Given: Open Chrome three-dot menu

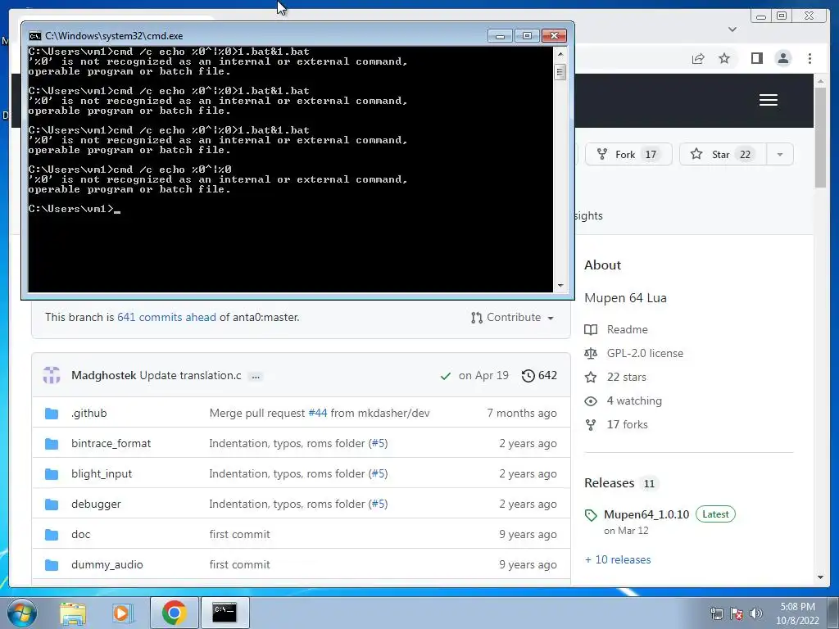Looking at the screenshot, I should click(810, 58).
